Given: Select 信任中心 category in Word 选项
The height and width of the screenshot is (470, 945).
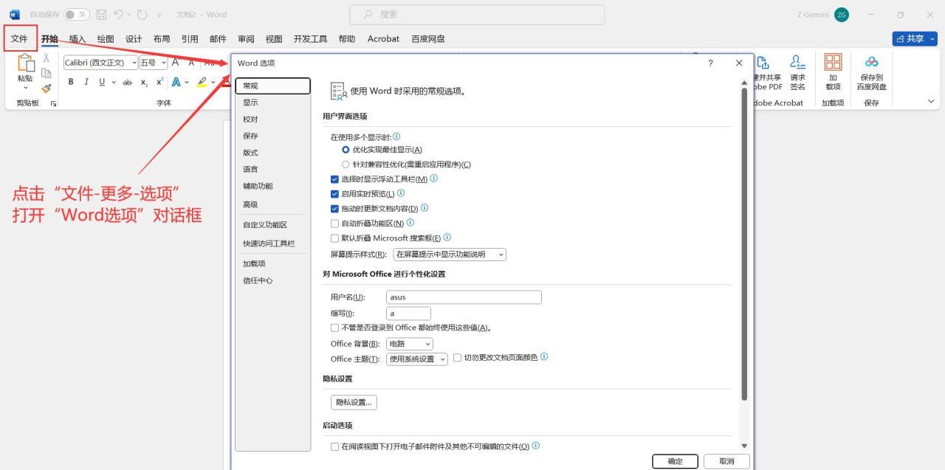Looking at the screenshot, I should coord(273,280).
